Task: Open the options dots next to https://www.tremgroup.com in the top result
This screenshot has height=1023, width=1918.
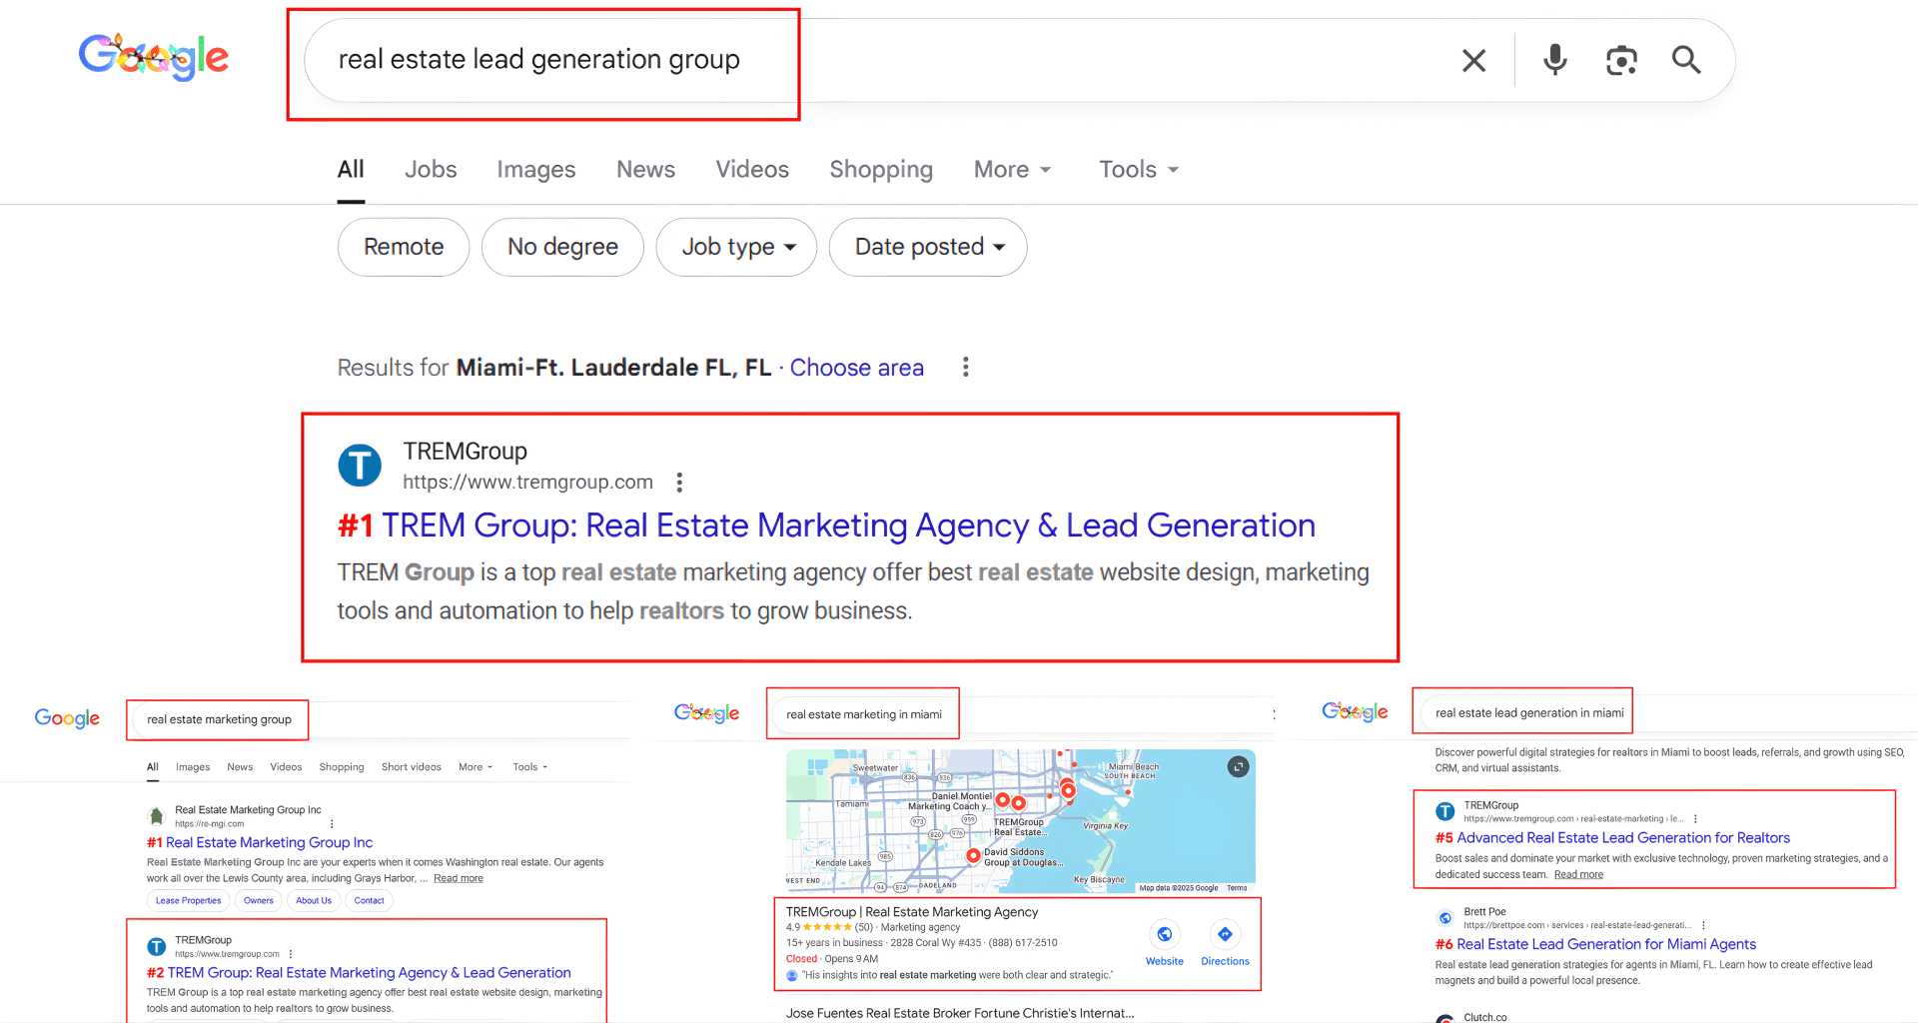Action: (679, 483)
